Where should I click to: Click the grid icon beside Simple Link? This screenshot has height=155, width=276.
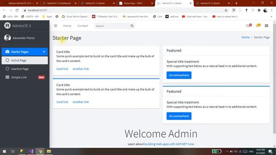7,77
